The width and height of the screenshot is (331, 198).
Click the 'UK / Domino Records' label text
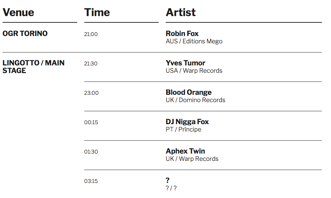pos(195,100)
